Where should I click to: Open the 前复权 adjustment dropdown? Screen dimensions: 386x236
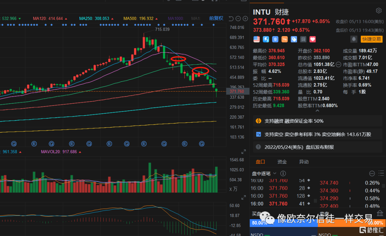point(216,18)
